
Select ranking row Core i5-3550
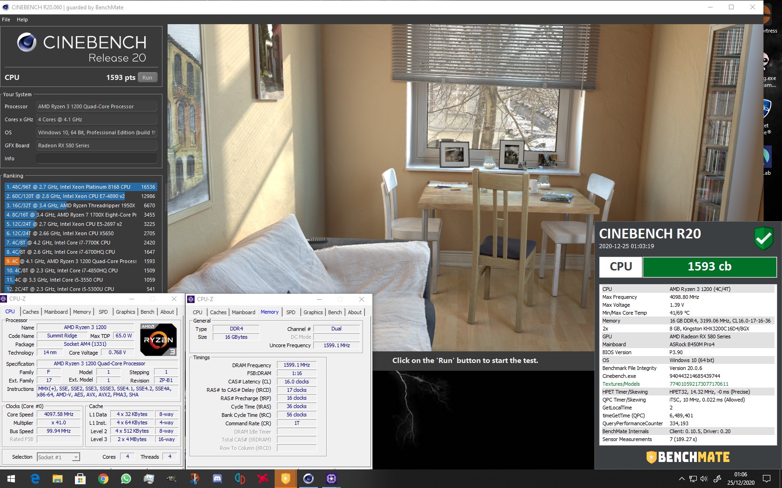click(x=81, y=280)
